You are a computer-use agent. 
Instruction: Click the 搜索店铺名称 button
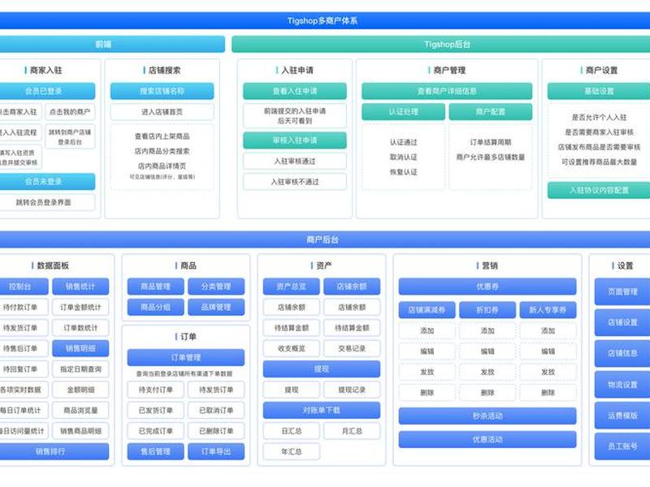[x=162, y=91]
